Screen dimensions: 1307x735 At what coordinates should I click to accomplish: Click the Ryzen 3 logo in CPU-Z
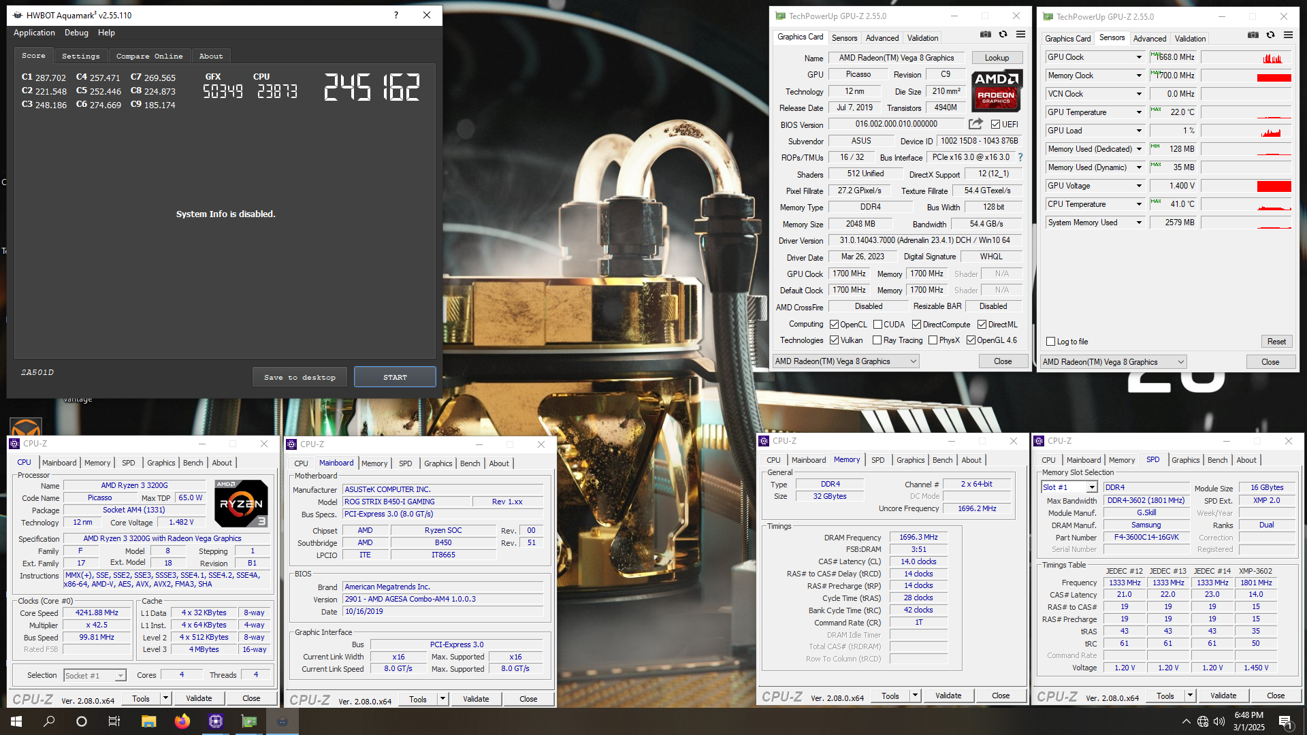(x=241, y=504)
